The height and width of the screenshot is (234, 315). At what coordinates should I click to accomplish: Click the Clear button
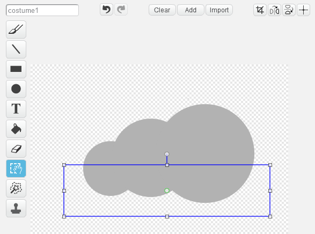point(162,10)
